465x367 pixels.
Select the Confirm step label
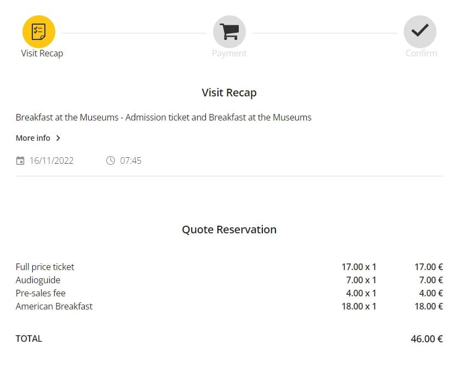click(x=421, y=53)
